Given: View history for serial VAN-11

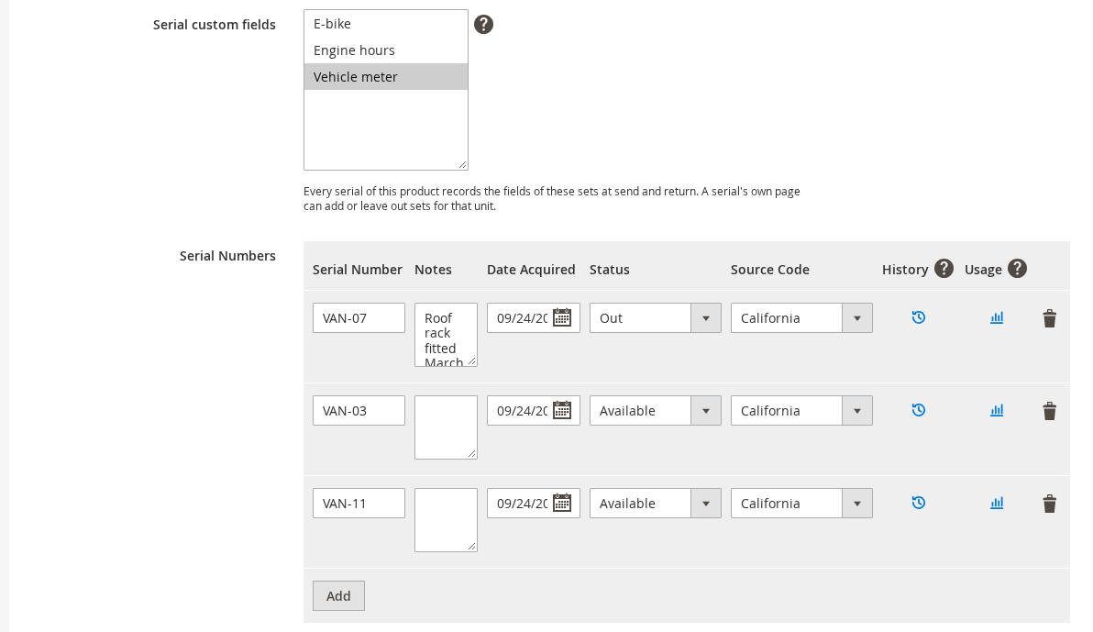Looking at the screenshot, I should [919, 503].
